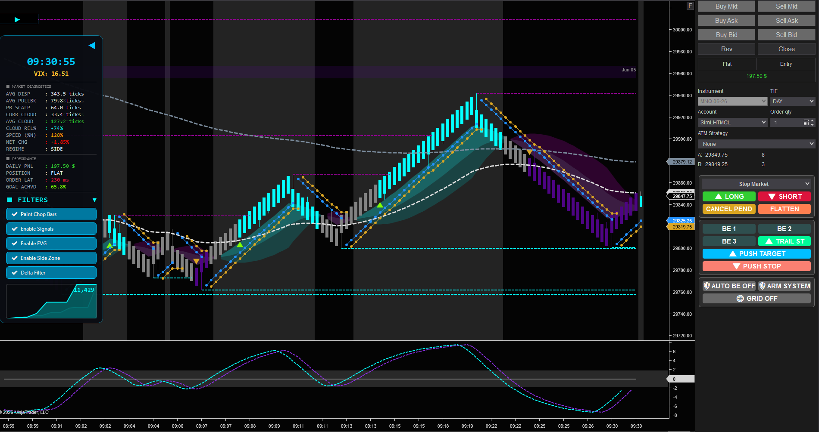819x432 pixels.
Task: Click the order qty calculator icon
Action: click(x=806, y=123)
